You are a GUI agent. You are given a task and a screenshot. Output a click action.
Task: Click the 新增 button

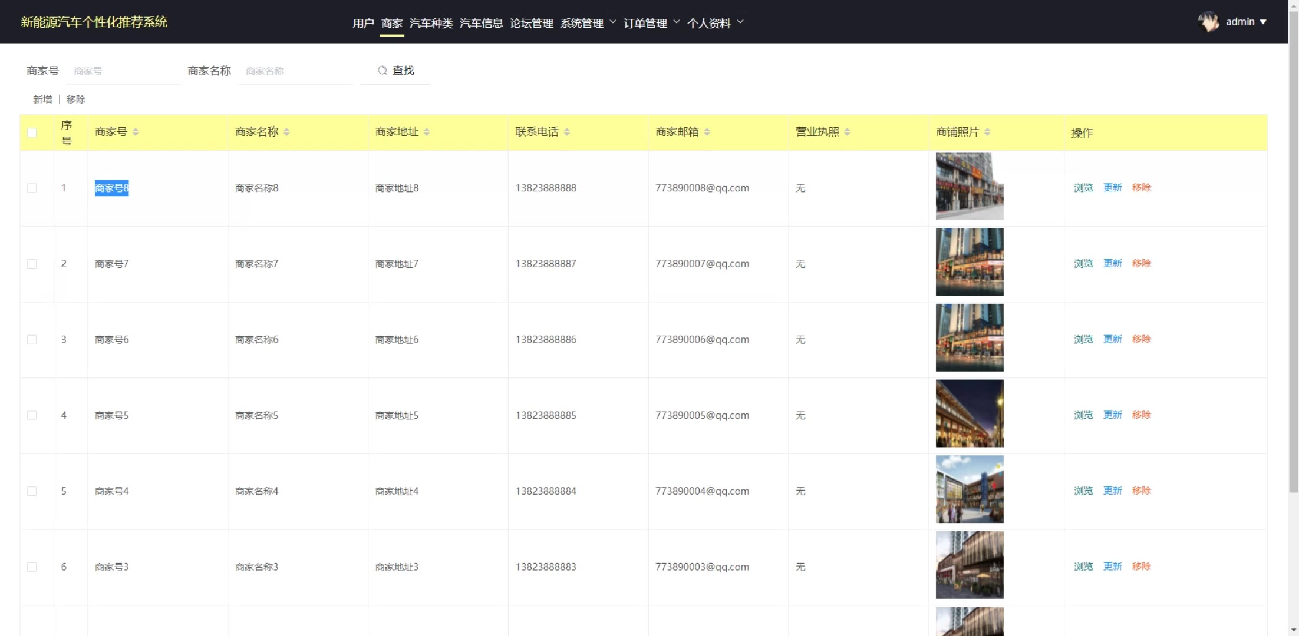(42, 100)
